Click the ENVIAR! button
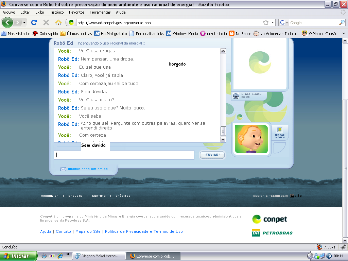 pyautogui.click(x=212, y=155)
